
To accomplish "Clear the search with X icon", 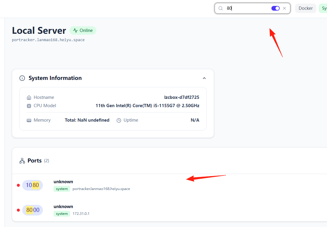I will point(284,8).
